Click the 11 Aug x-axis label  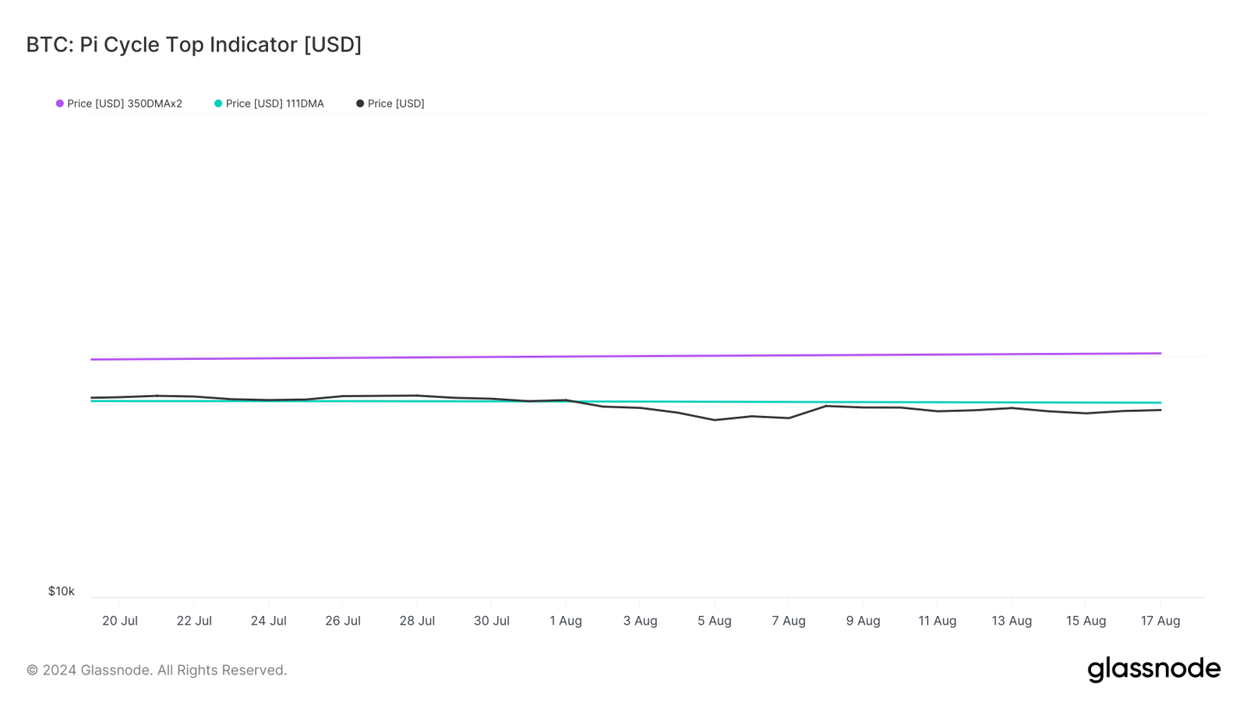938,621
